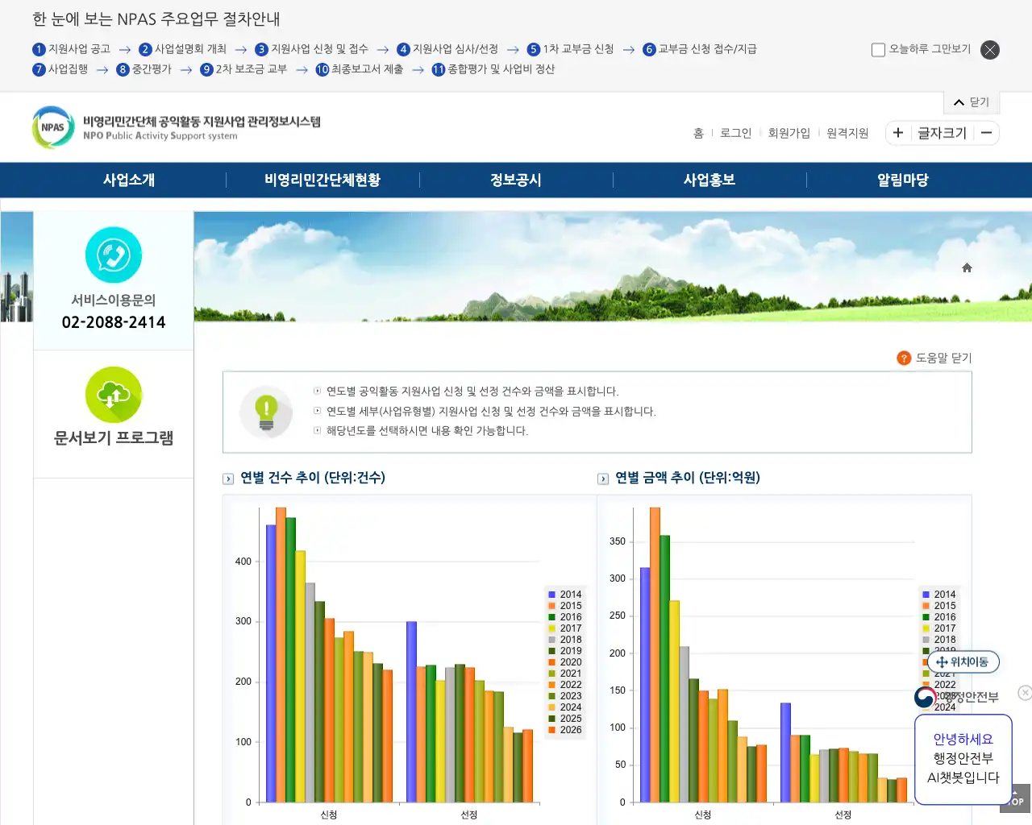
Task: Open the 비영리민간단체현황 menu
Action: click(322, 180)
